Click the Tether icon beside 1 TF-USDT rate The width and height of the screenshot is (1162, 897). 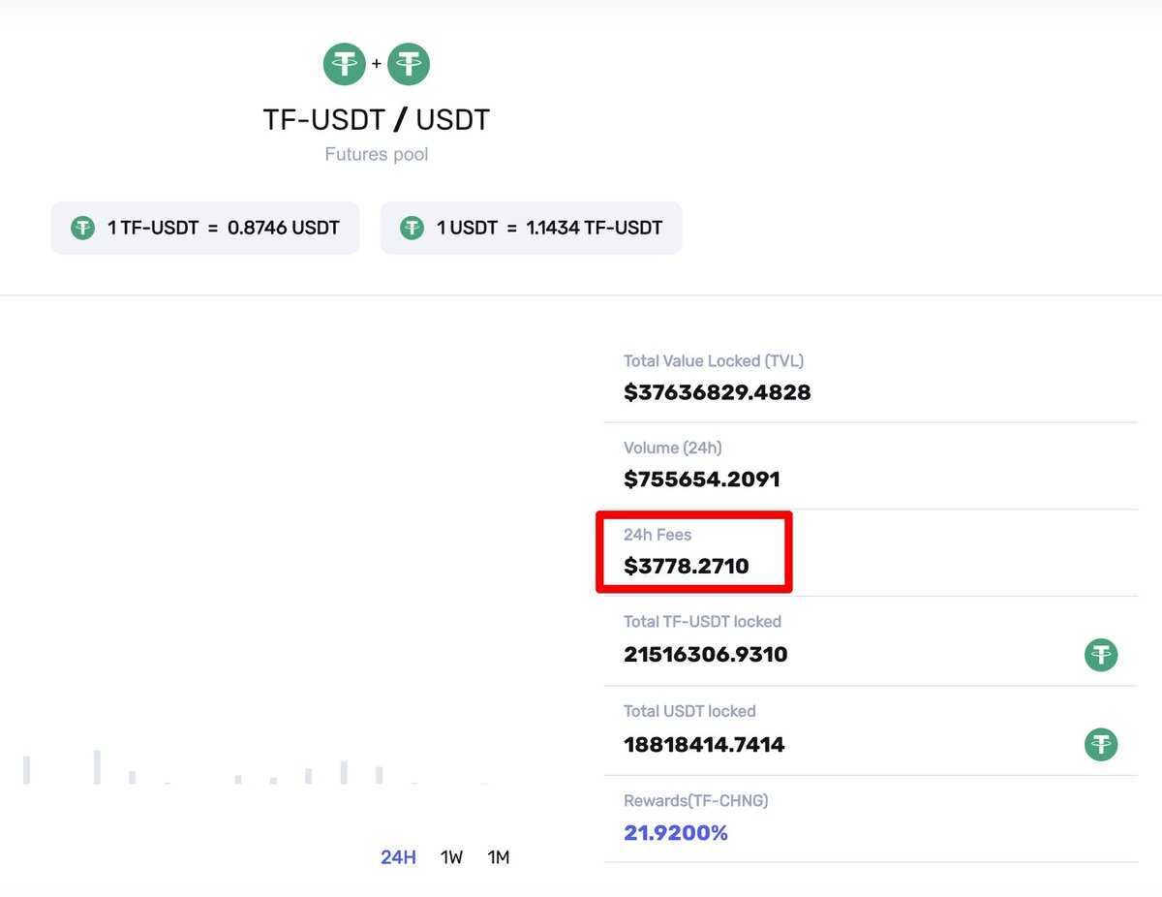click(82, 229)
